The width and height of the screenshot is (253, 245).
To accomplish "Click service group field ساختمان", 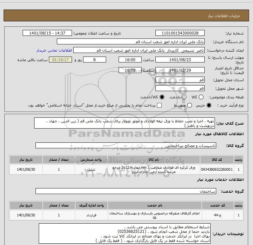I will [x=126, y=191].
